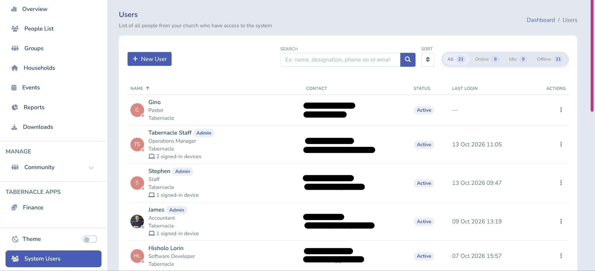Select the Idle filter tab
Viewport: 595px width, 271px height.
tap(517, 59)
